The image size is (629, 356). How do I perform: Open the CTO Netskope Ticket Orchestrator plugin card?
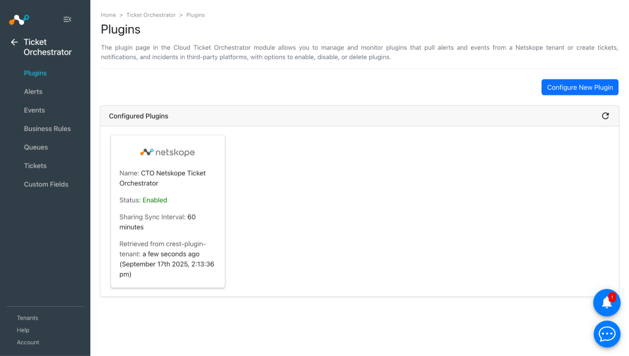[x=168, y=212]
